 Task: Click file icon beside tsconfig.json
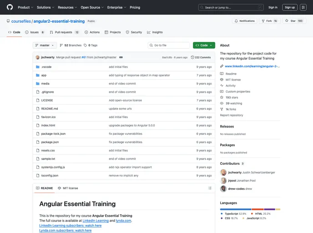[x=37, y=176]
